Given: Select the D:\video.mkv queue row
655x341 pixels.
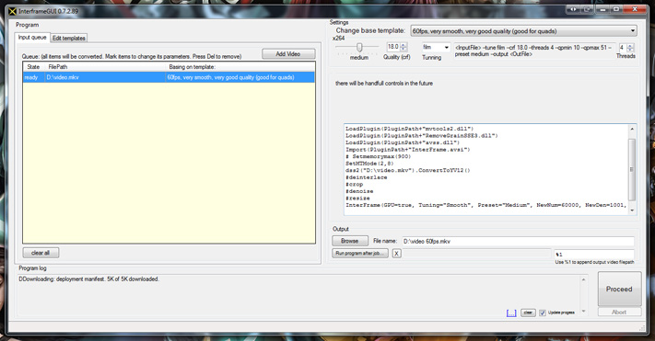Looking at the screenshot, I should [x=169, y=77].
